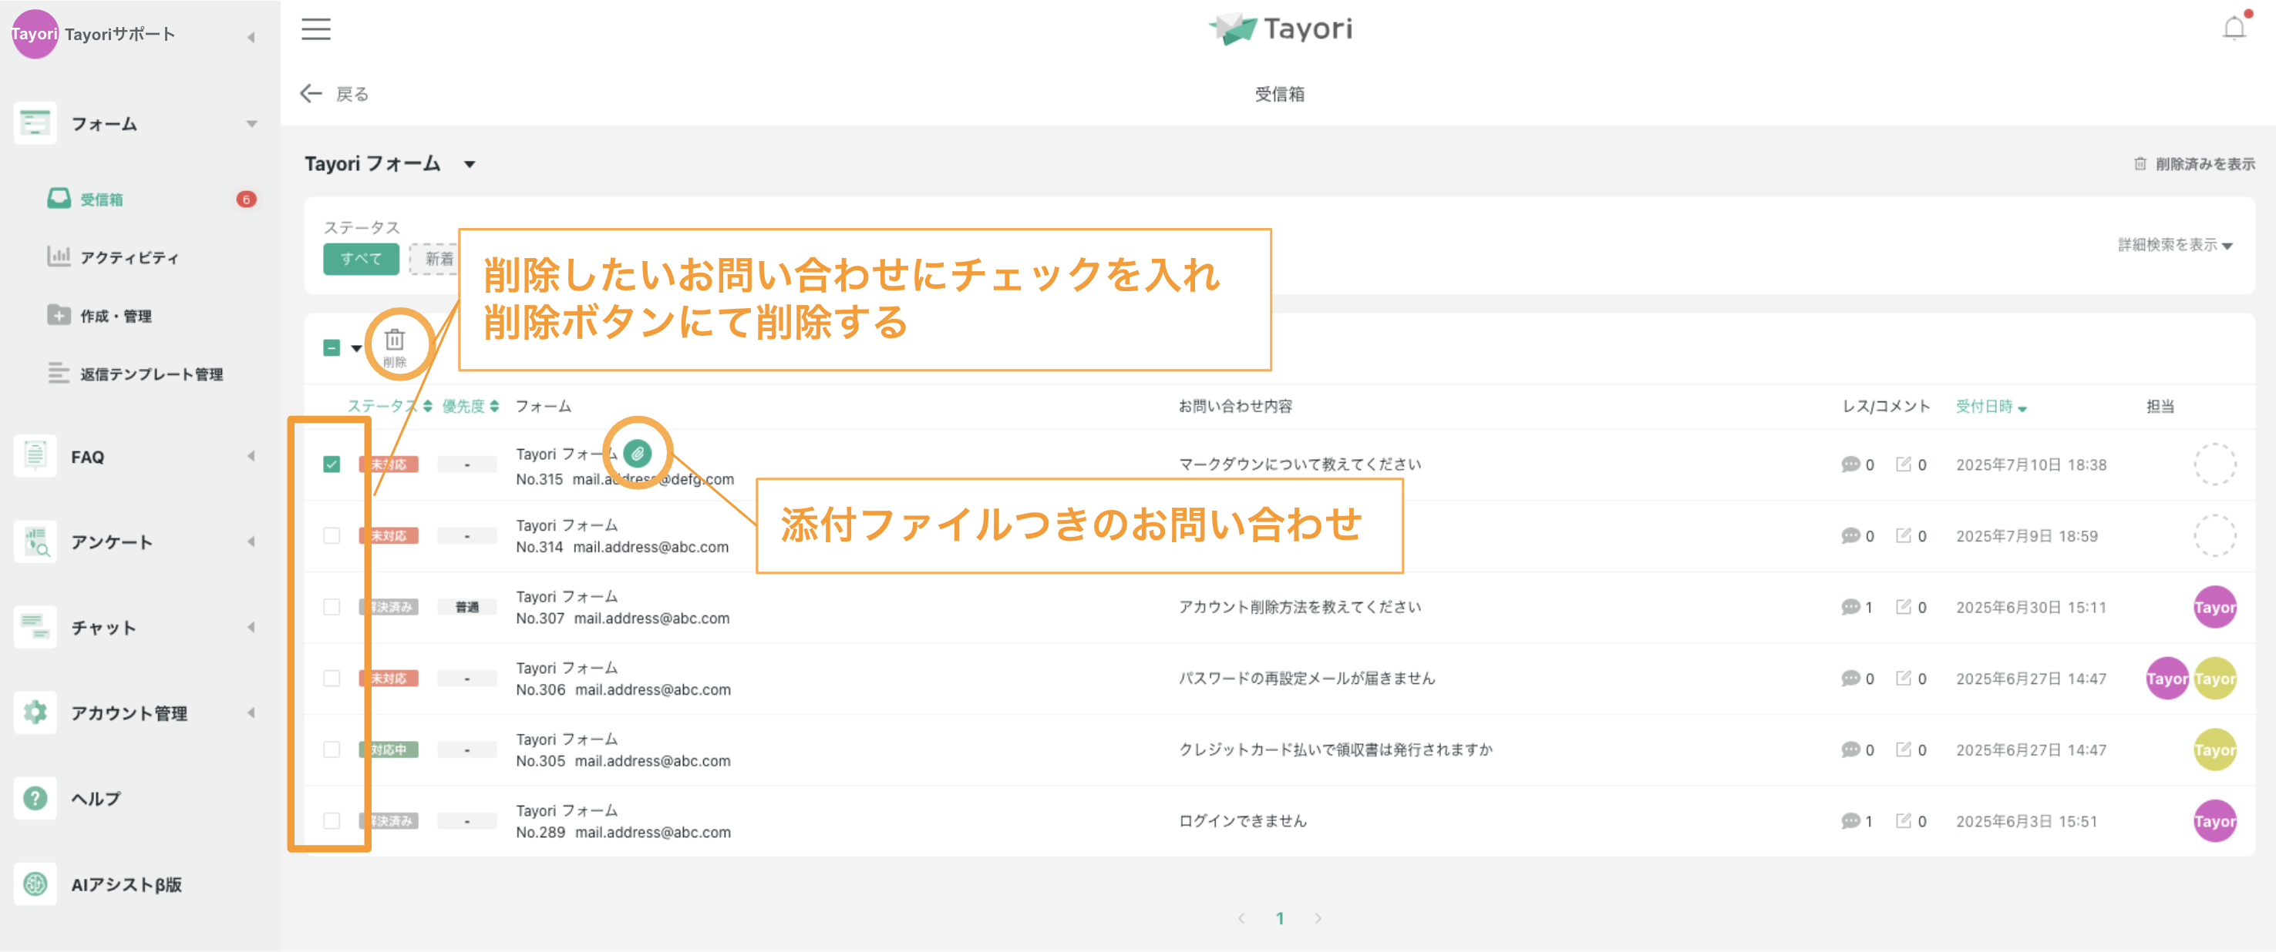Viewport: 2276px width, 952px height.
Task: Check the checkbox on inquiry No.314
Action: [x=333, y=535]
